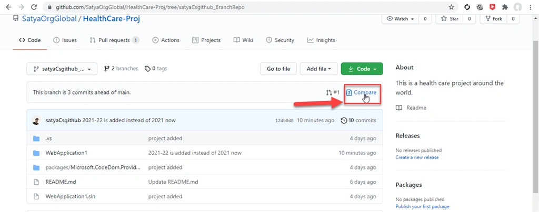Open the Actions tab
The width and height of the screenshot is (539, 212).
click(x=166, y=40)
